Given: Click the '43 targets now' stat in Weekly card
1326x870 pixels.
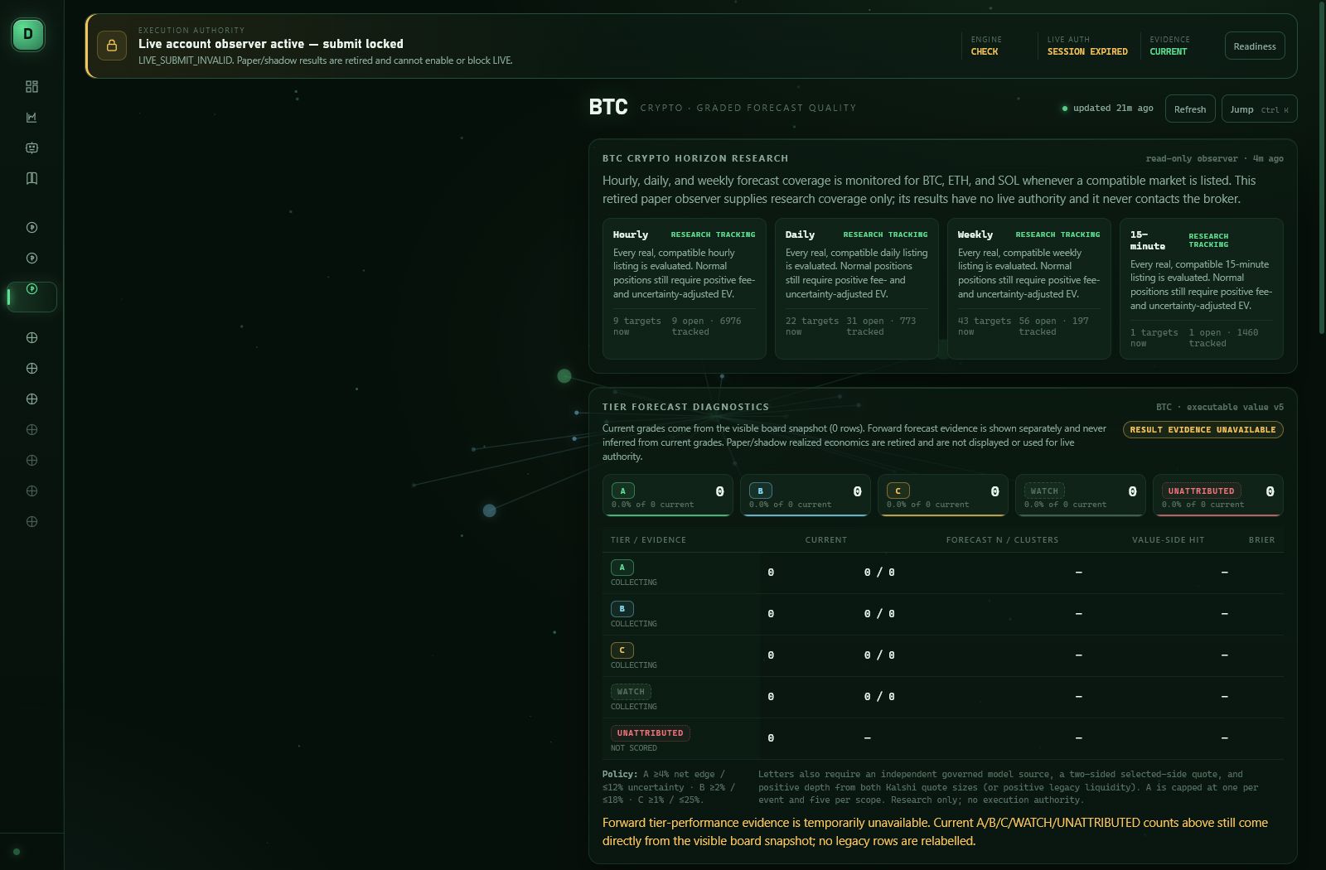Looking at the screenshot, I should pos(984,326).
